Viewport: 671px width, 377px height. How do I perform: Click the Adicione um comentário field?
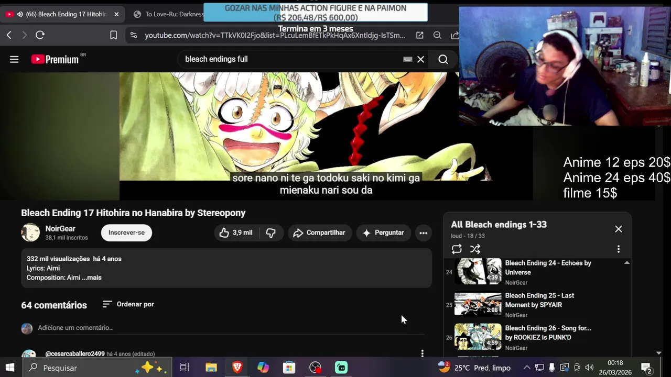point(231,328)
